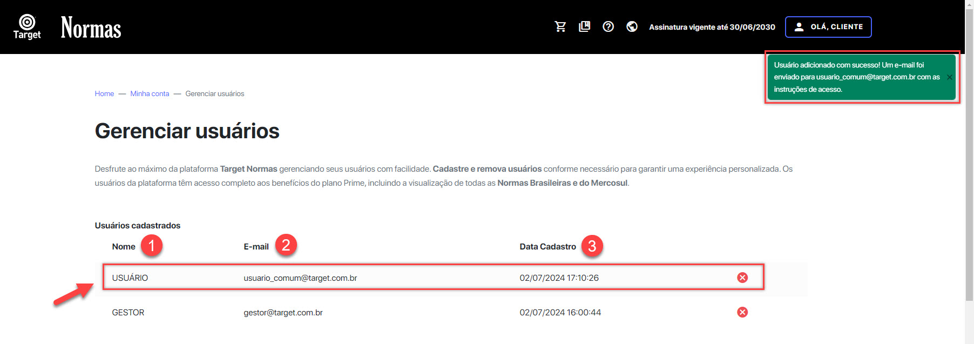Click the Gerenciar usuários breadcrumb item
The height and width of the screenshot is (344, 974).
214,93
